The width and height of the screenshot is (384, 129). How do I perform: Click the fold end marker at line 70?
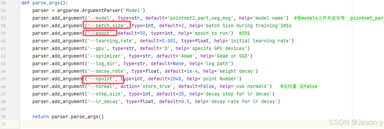point(20,117)
